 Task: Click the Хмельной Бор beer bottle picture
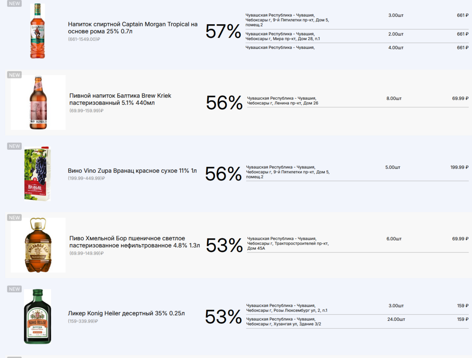[x=38, y=245]
